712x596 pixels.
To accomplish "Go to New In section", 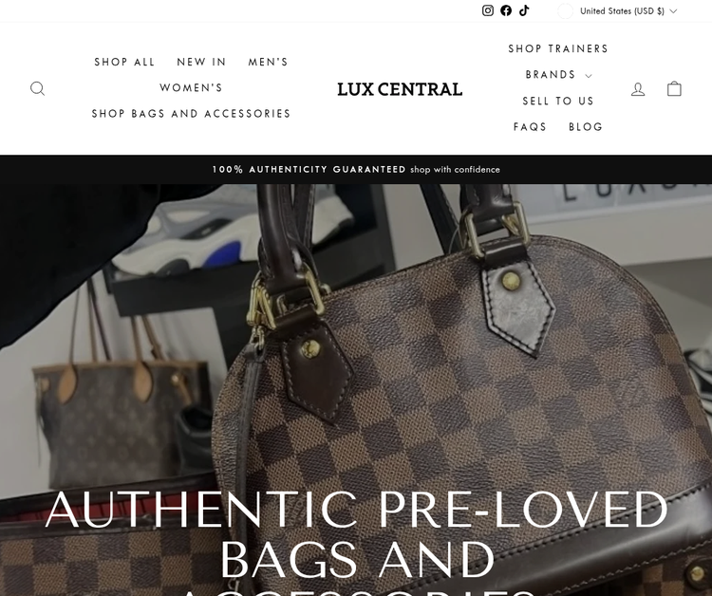I will tap(201, 62).
